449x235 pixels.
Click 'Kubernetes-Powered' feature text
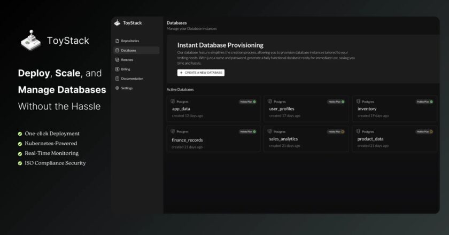[51, 144]
